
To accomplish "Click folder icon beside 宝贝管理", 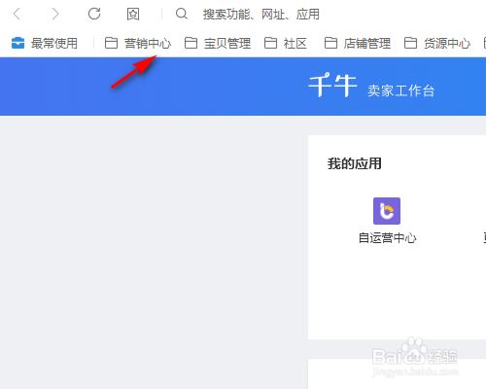I will point(191,43).
